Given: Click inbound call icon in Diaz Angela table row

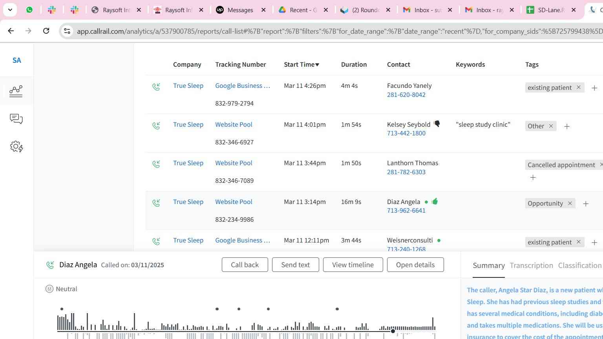Looking at the screenshot, I should [x=156, y=202].
